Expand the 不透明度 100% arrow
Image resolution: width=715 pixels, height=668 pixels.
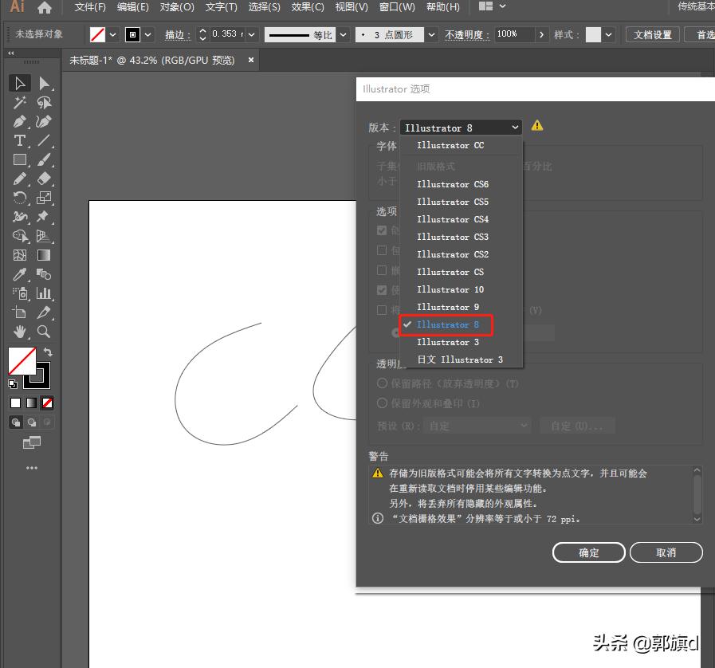541,34
